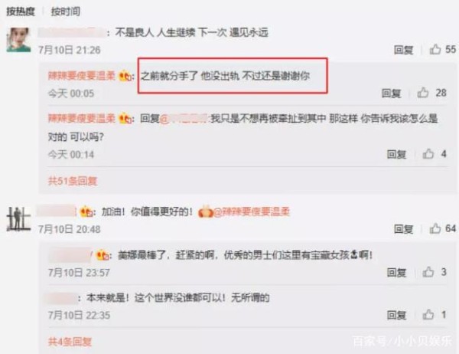Like the reply with 28 likes
This screenshot has width=459, height=354.
(x=423, y=93)
